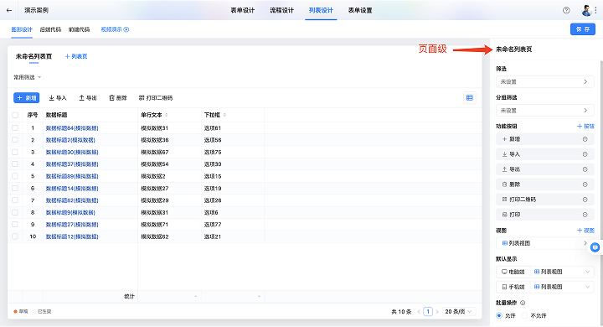This screenshot has width=603, height=327.
Task: Open the user avatar menu
Action: click(586, 10)
